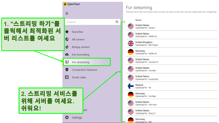The width and height of the screenshot is (219, 123).
Task: Click the US flag for Sling TV server
Action: click(131, 112)
